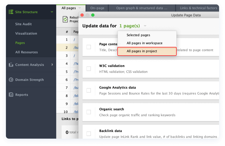The image size is (225, 146).
Task: Collapse the Site Structure section chevron
Action: [x=52, y=12]
